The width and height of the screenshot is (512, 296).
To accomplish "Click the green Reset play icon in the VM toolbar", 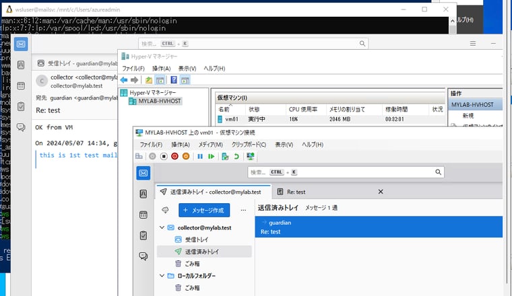I will (212, 157).
